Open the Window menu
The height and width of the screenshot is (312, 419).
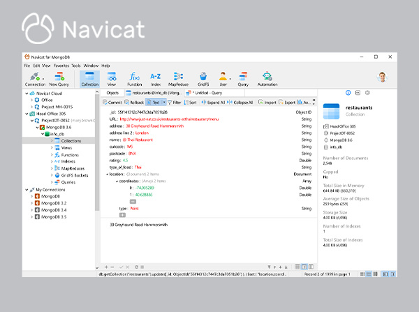coord(91,66)
